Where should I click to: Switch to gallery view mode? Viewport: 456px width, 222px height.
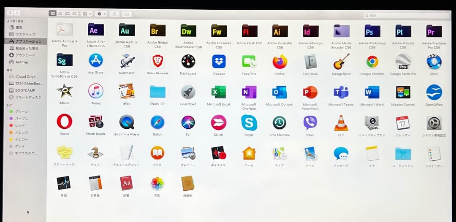[74, 14]
